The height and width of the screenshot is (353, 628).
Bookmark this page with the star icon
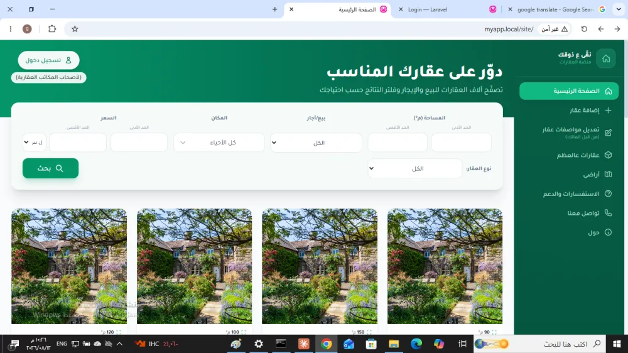pos(75,29)
